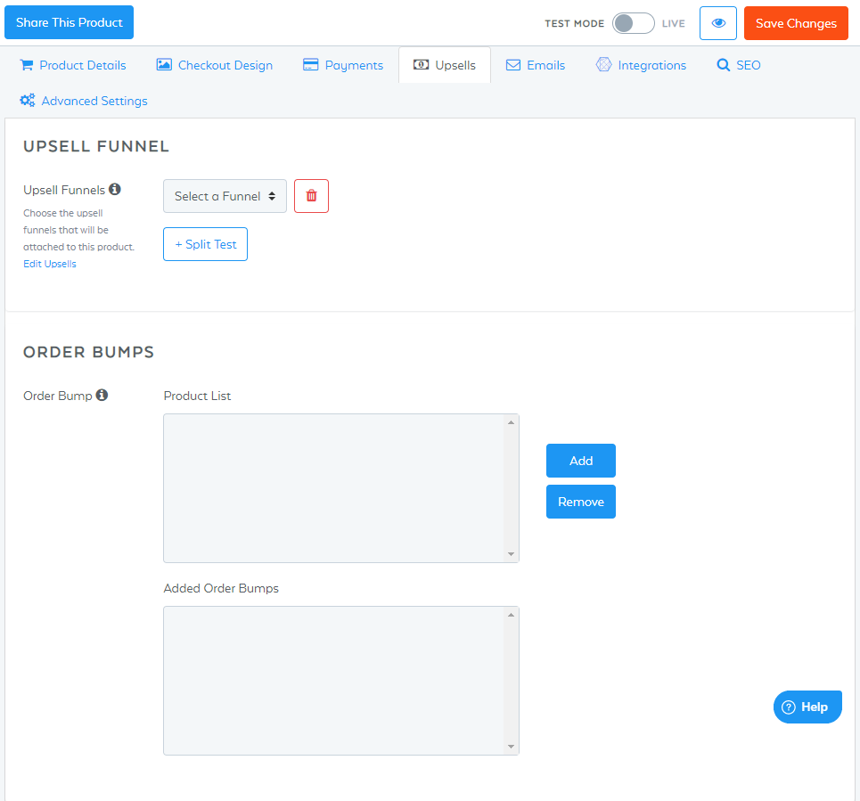
Task: Toggle Test Mode to Live switch
Action: [633, 23]
